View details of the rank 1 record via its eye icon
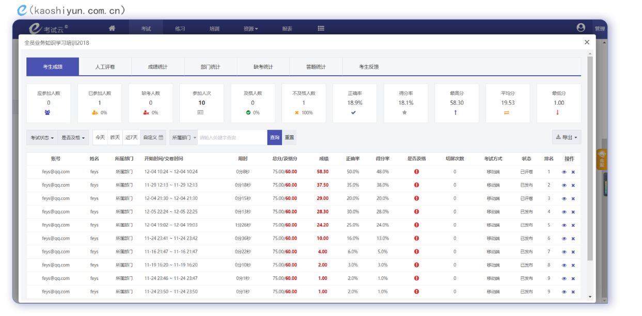The width and height of the screenshot is (642, 316). point(564,172)
